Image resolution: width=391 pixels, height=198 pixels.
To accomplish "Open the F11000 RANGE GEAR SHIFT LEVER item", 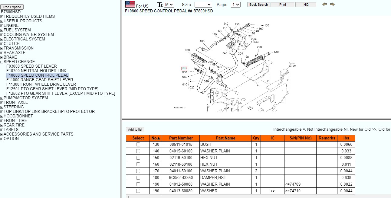I will tap(40, 80).
